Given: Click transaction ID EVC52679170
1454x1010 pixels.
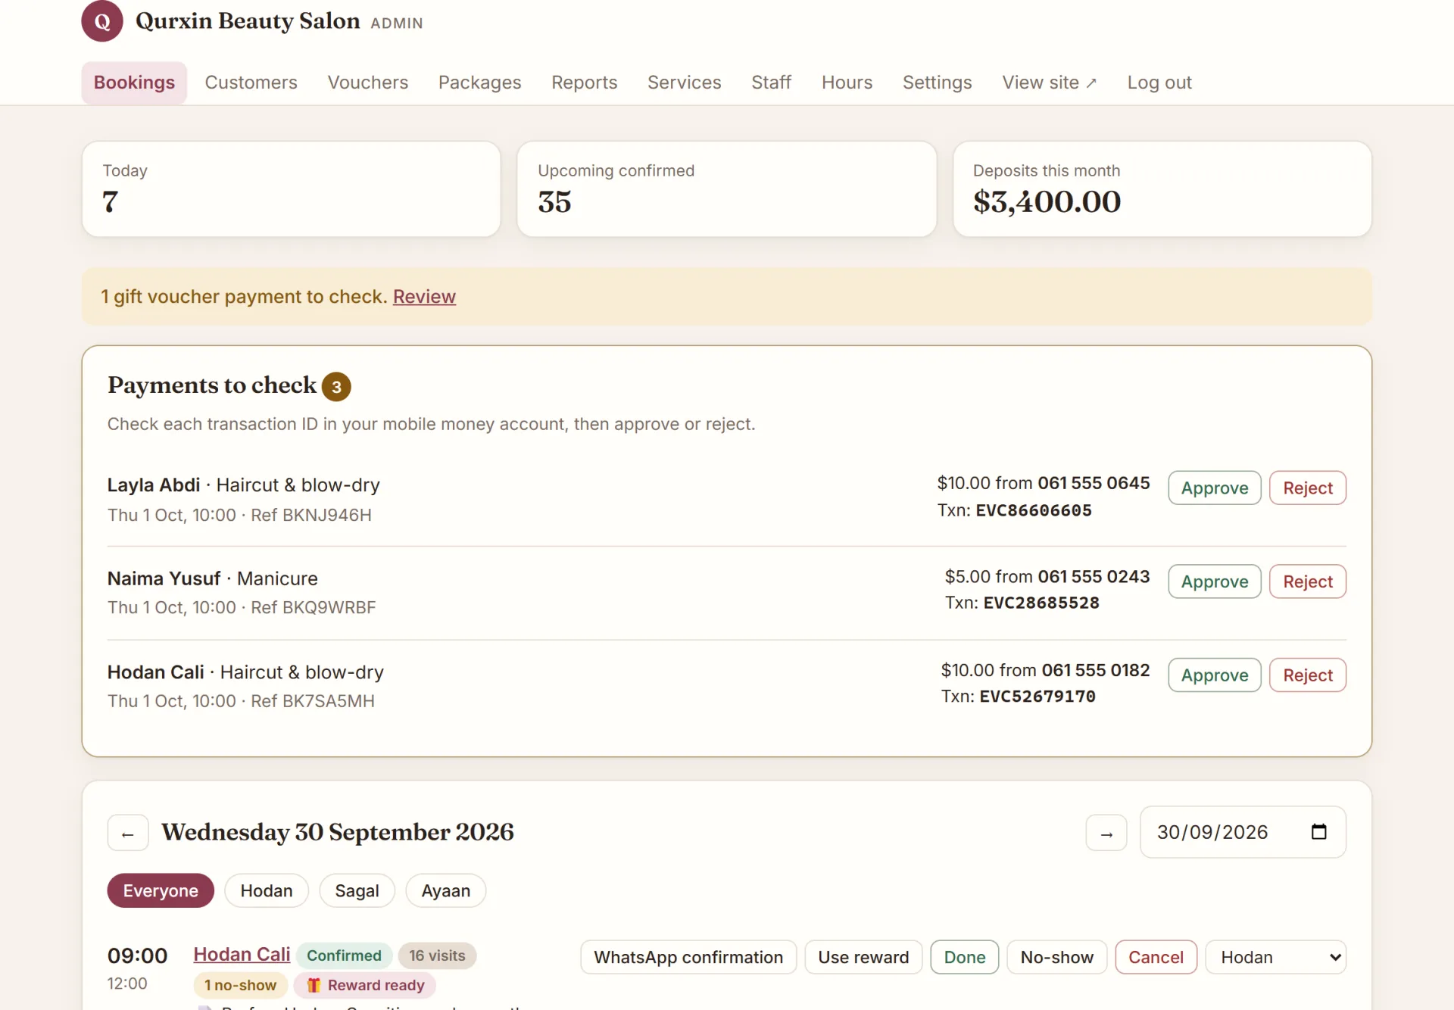Looking at the screenshot, I should [x=1037, y=697].
